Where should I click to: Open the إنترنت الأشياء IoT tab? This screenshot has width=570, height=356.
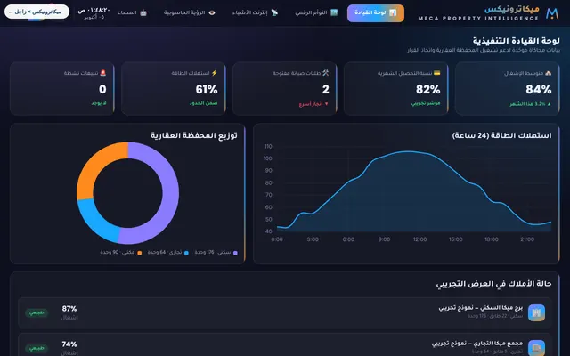click(x=256, y=13)
